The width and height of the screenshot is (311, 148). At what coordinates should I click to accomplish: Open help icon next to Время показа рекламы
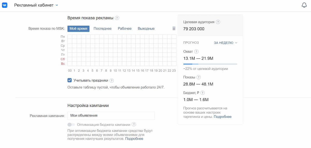[117, 18]
